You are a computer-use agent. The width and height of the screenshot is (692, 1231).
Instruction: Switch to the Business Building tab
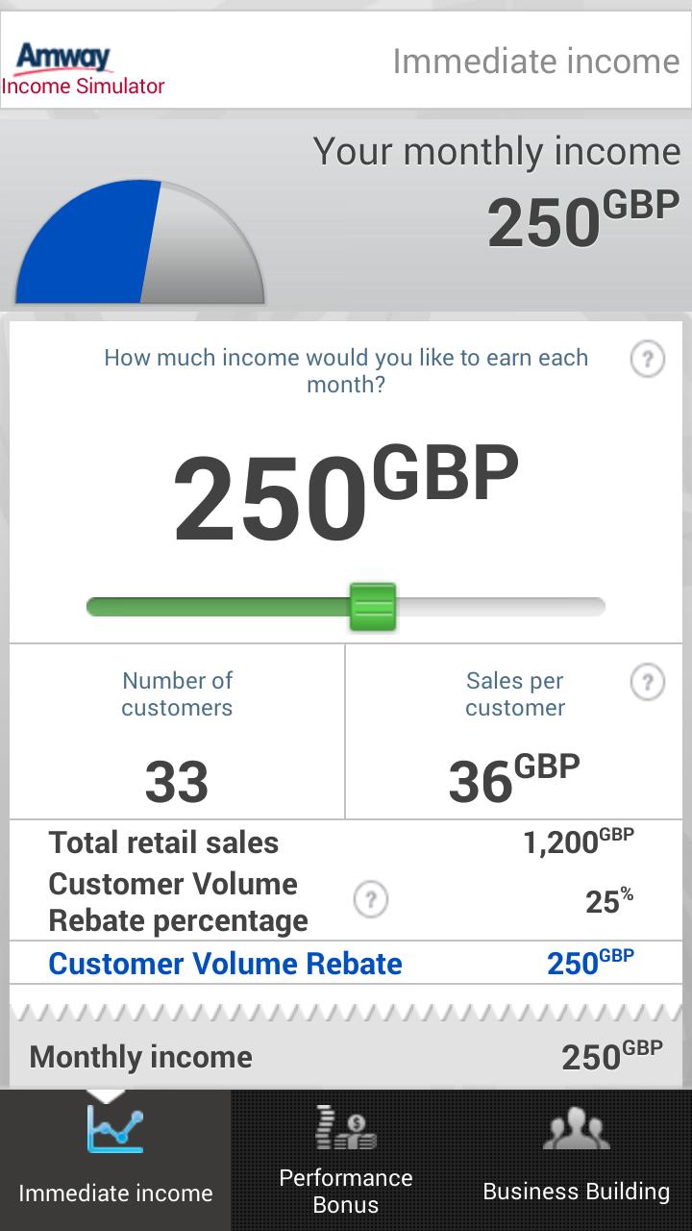(x=576, y=1159)
